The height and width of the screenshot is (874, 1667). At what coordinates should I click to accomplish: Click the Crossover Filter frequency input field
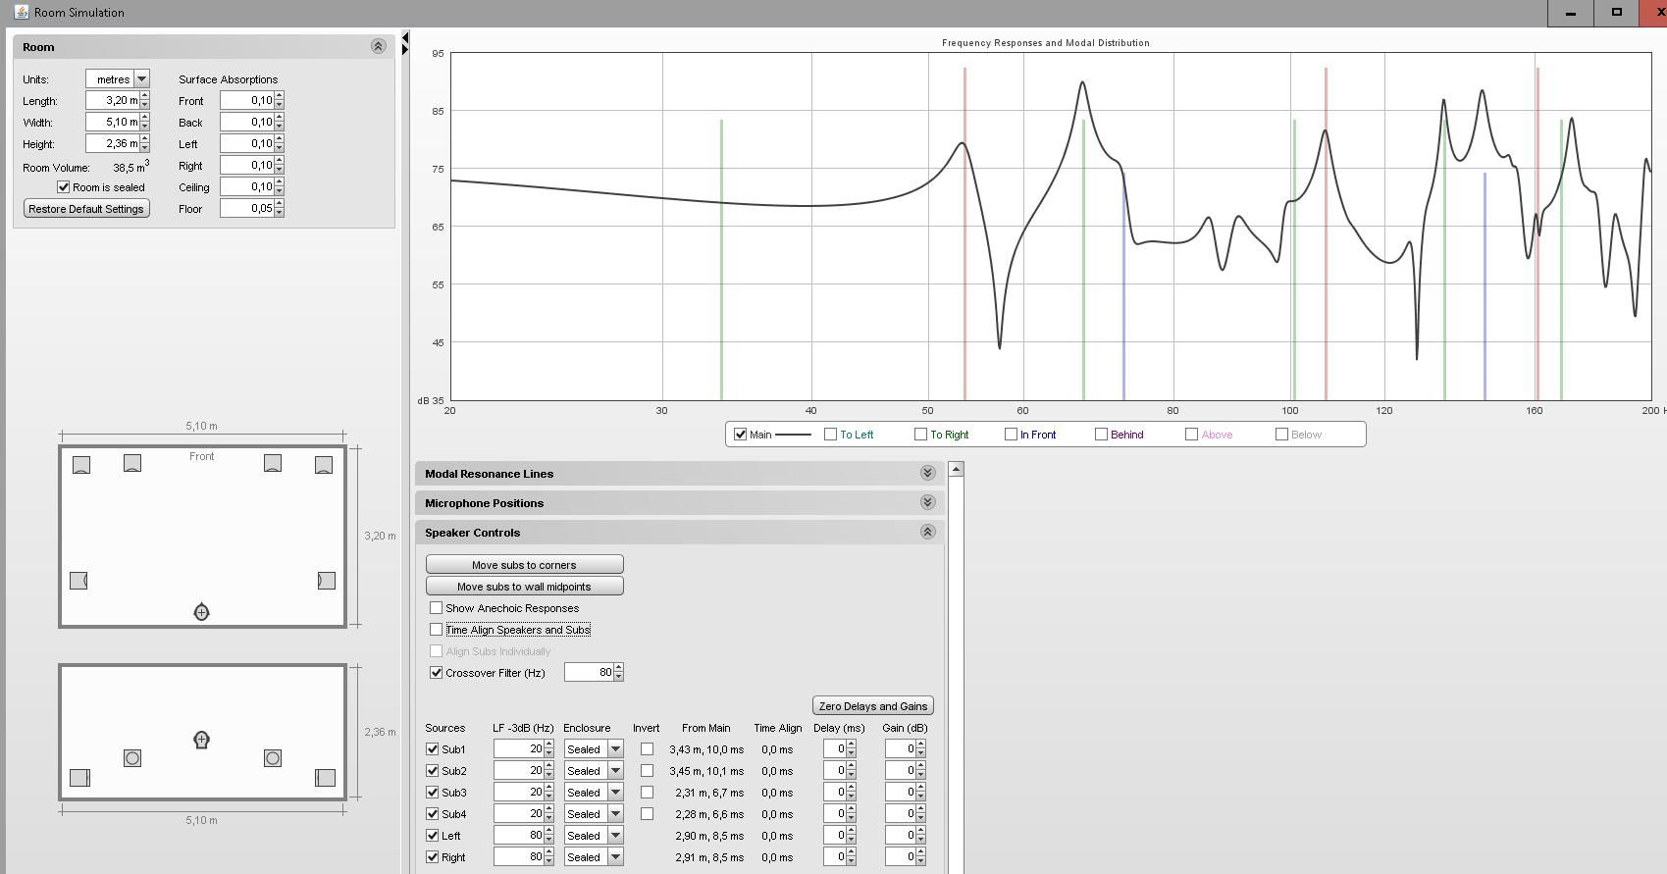[x=588, y=673]
